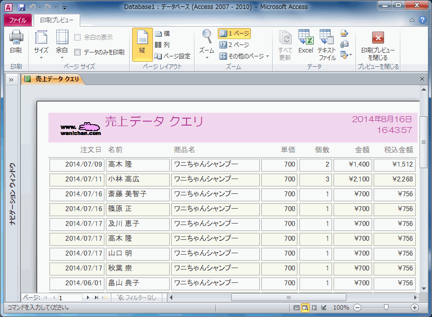Click the date cell 2014/07/09
The width and height of the screenshot is (432, 317).
[77, 164]
